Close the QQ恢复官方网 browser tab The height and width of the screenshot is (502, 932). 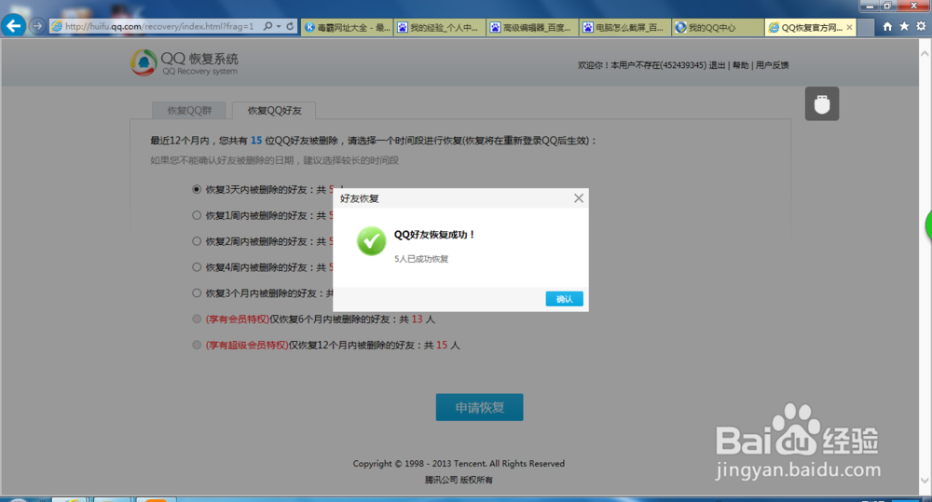[x=849, y=27]
